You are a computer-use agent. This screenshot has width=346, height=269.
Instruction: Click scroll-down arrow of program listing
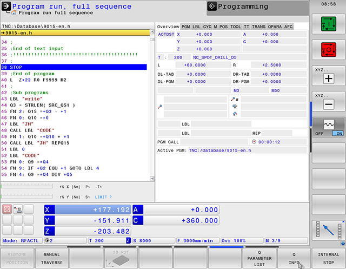point(152,179)
